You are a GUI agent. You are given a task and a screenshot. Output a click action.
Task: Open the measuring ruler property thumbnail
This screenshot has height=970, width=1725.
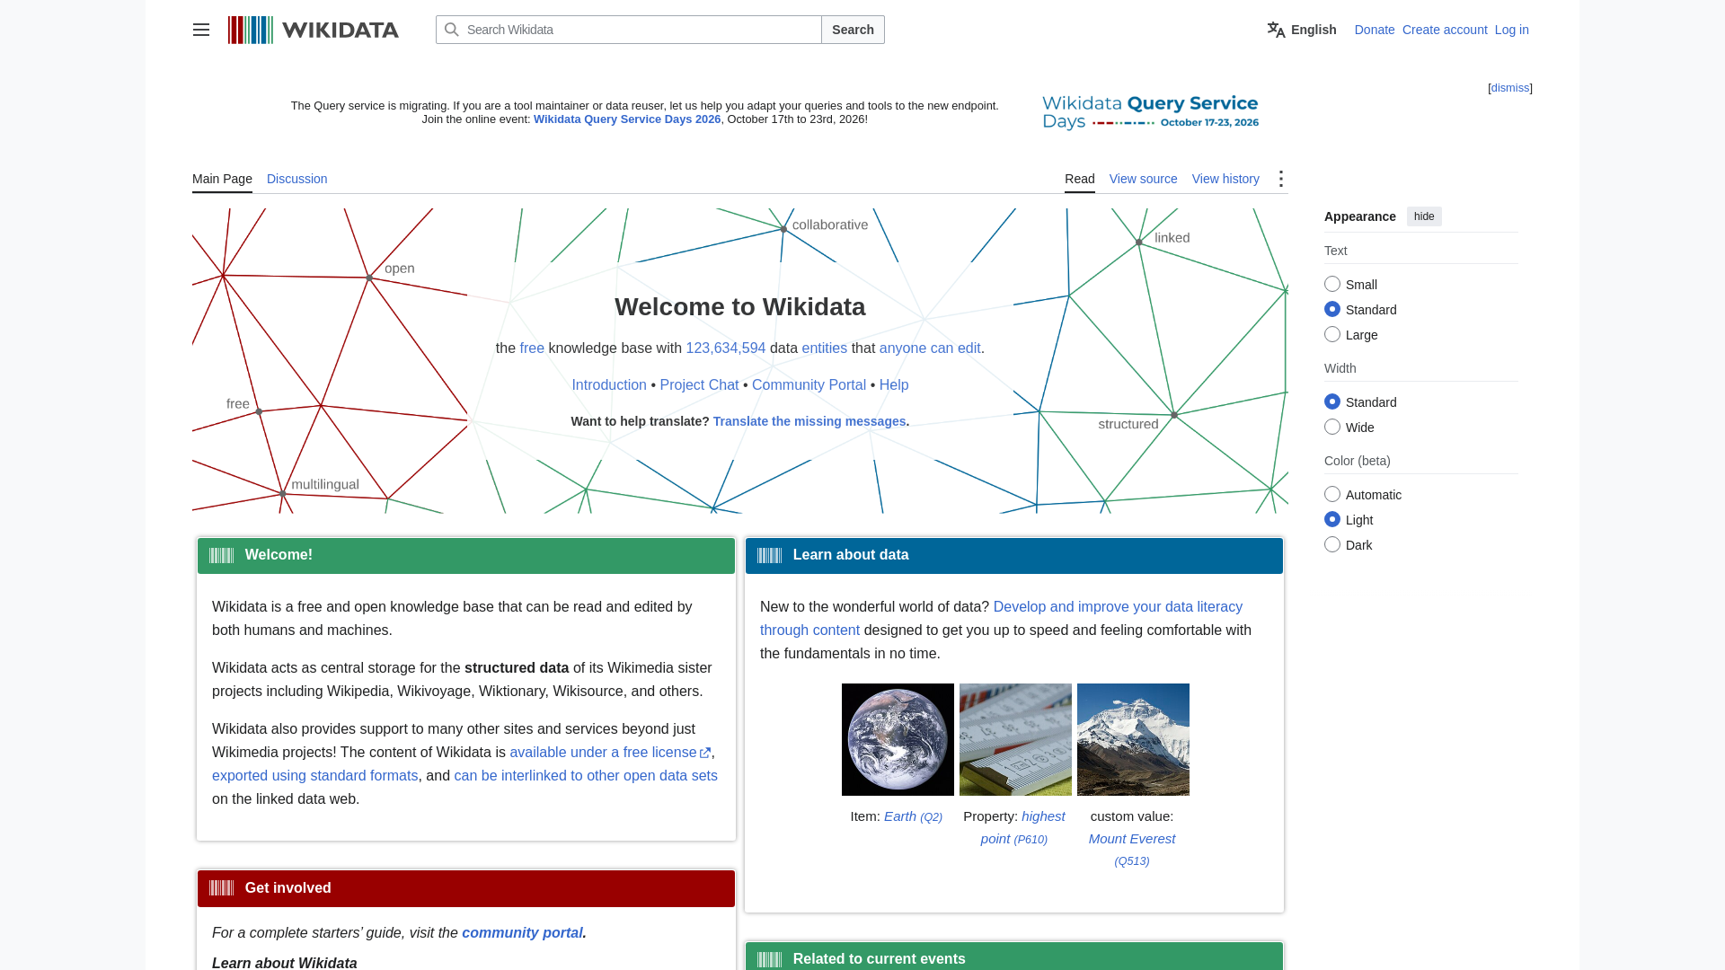(1015, 739)
